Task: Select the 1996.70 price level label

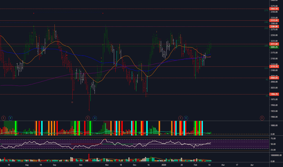Action: coord(274,94)
